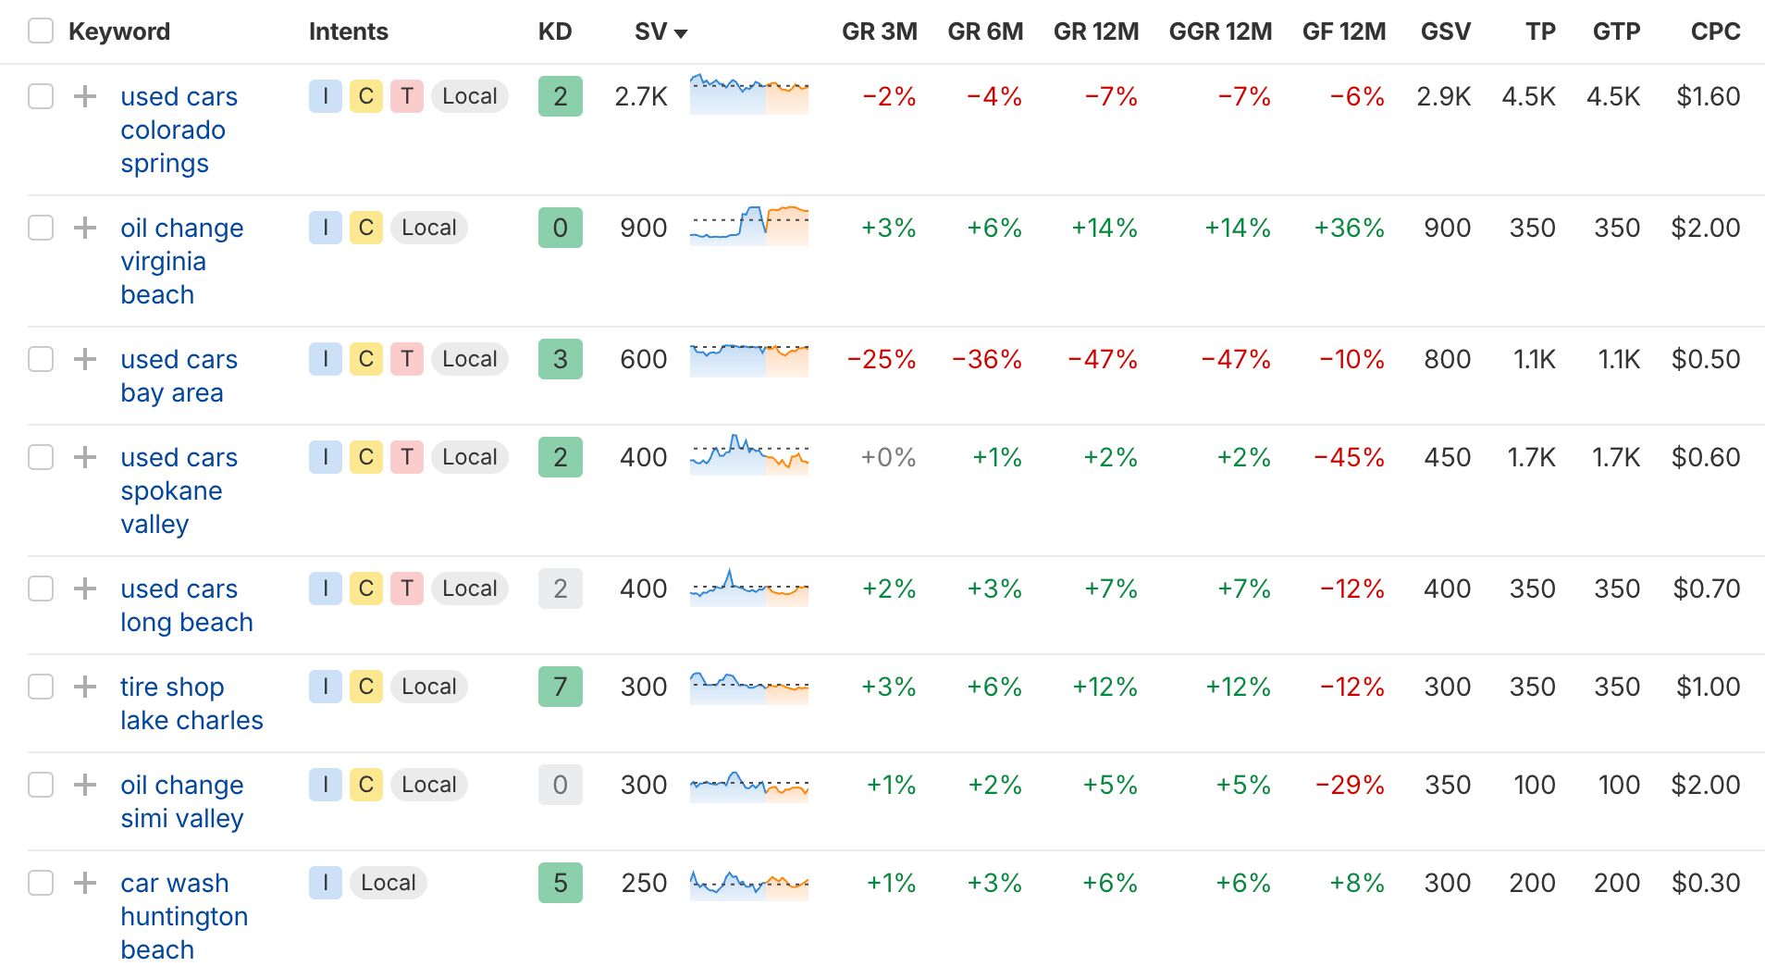The image size is (1765, 979).
Task: Check the box for used cars colorado springs
Action: pyautogui.click(x=41, y=96)
